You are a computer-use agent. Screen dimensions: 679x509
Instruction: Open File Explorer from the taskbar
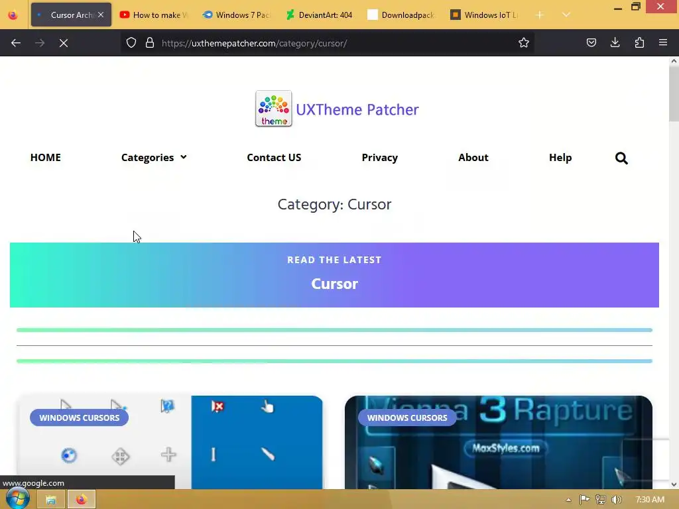(x=51, y=500)
